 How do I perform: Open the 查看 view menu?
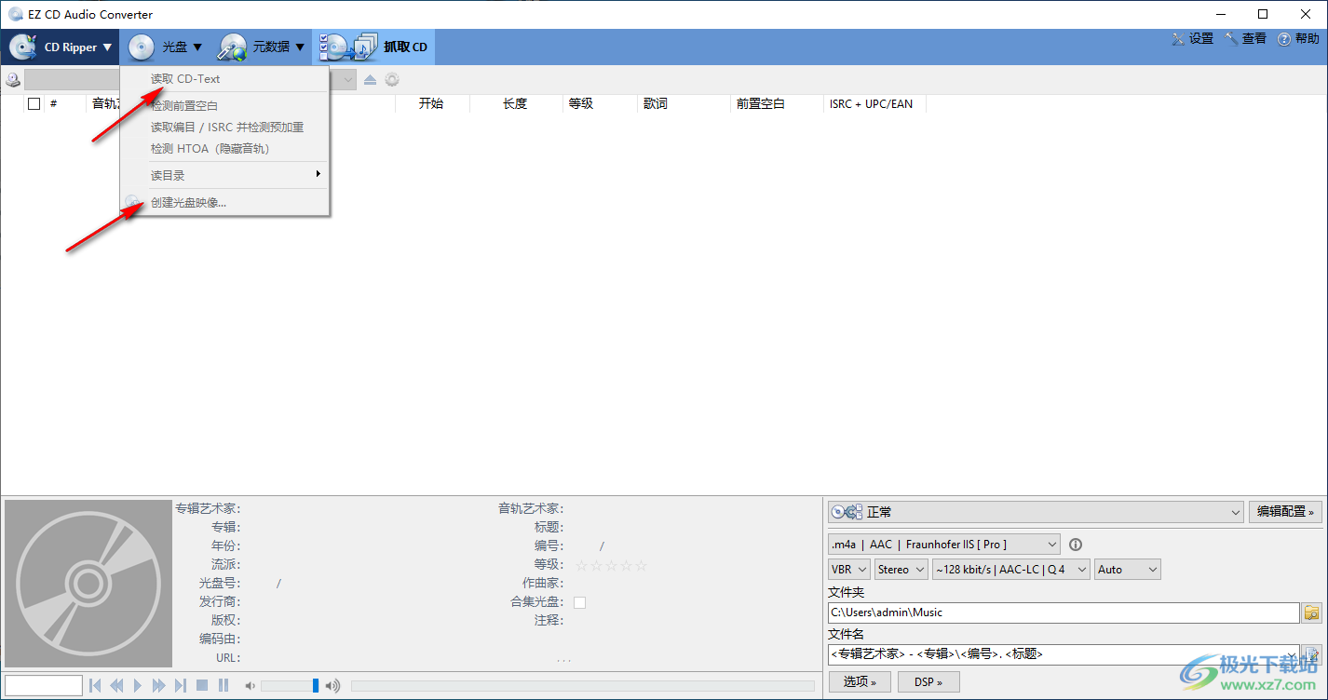pos(1245,39)
